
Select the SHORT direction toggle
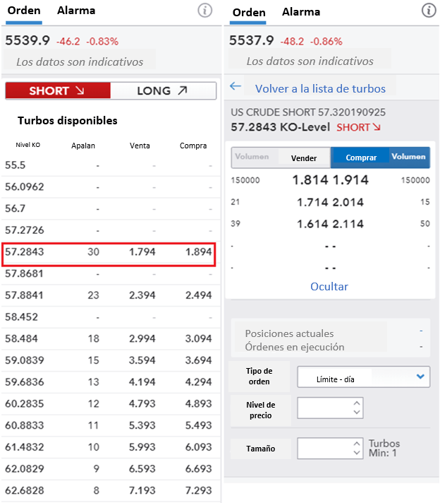pos(58,91)
